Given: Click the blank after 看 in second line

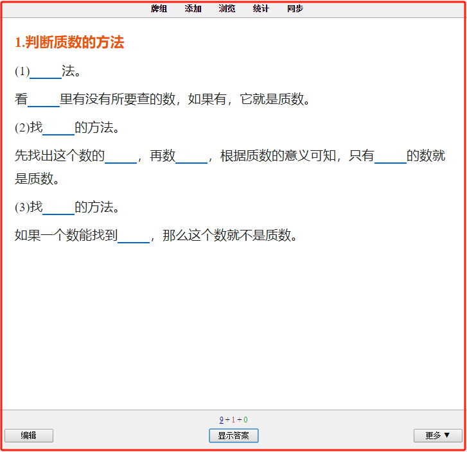Looking at the screenshot, I should point(44,100).
